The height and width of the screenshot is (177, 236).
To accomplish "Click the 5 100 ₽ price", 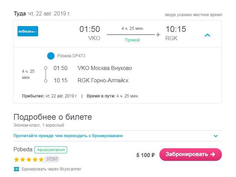I will pos(146,155).
